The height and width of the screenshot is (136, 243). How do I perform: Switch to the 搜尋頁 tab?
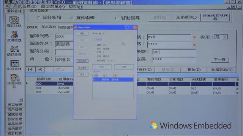point(33,27)
